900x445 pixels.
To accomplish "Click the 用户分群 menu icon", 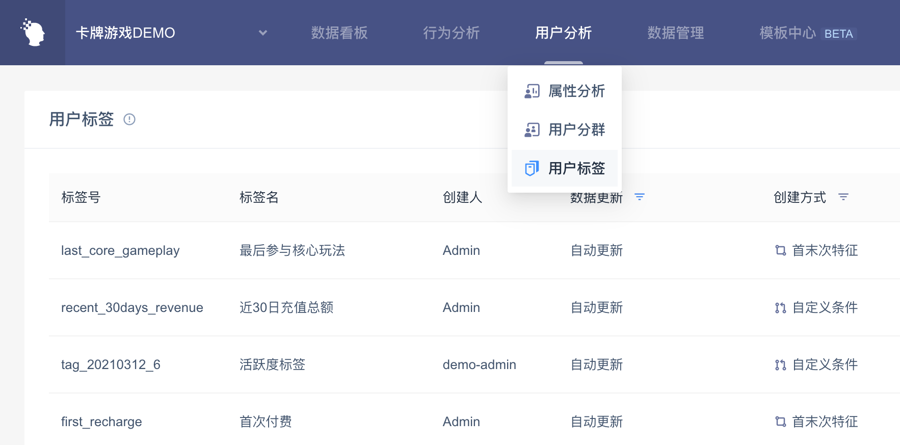I will pyautogui.click(x=532, y=130).
